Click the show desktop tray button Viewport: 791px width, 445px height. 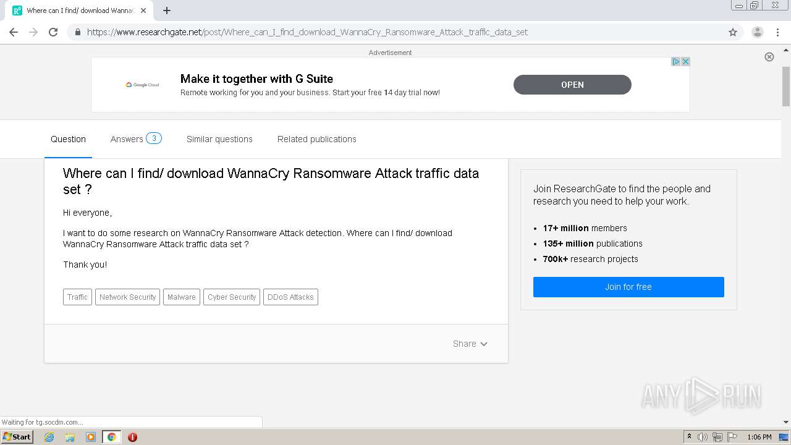(x=784, y=437)
